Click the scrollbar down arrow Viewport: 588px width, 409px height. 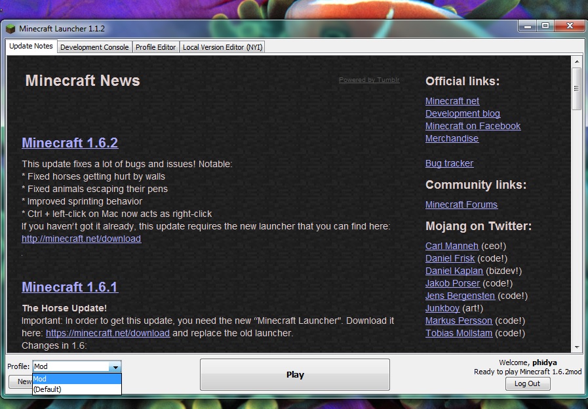577,347
